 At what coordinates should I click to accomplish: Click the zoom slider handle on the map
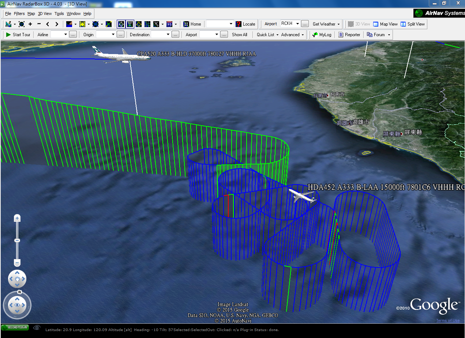point(17,240)
